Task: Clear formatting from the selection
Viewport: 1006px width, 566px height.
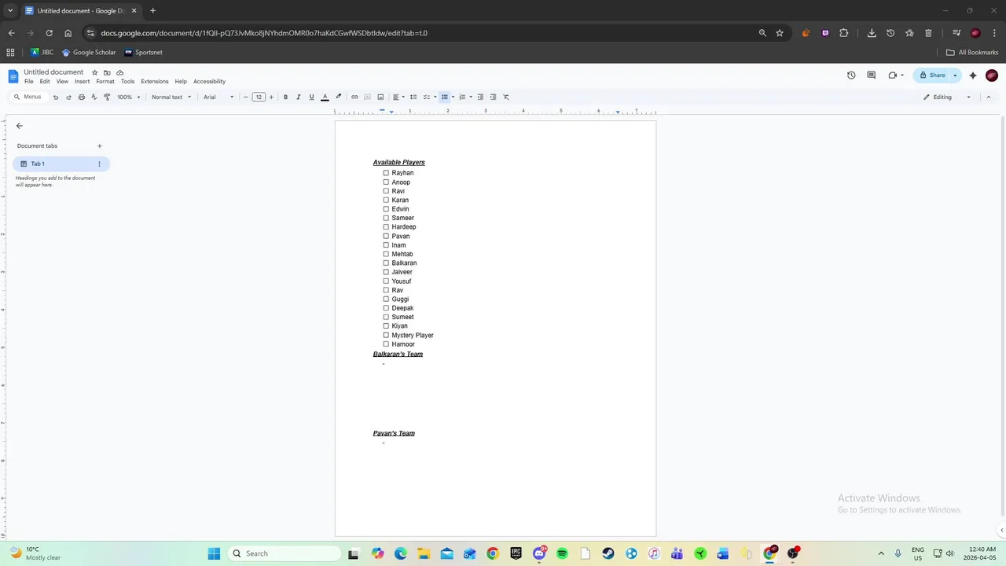Action: coord(506,97)
